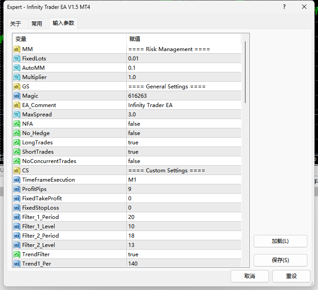This screenshot has width=318, height=290.
Task: Click the 重设 button
Action: point(291,276)
